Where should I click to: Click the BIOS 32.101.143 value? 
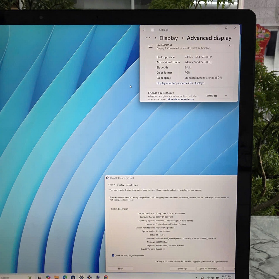point(160,235)
